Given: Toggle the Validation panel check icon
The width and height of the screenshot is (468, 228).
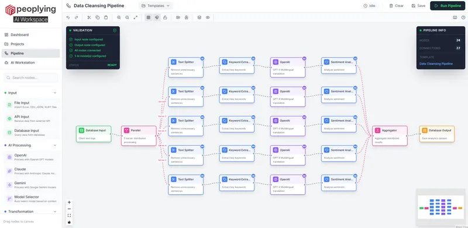Looking at the screenshot, I should (x=115, y=30).
